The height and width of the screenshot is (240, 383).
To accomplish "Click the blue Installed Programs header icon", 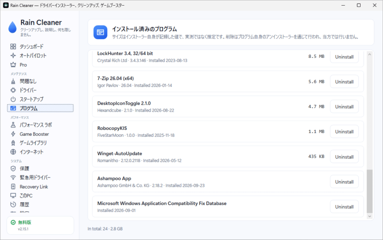I will 100,32.
